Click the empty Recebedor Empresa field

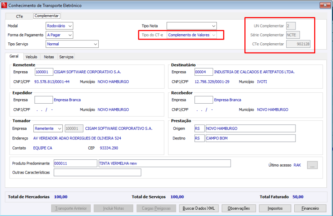point(204,100)
